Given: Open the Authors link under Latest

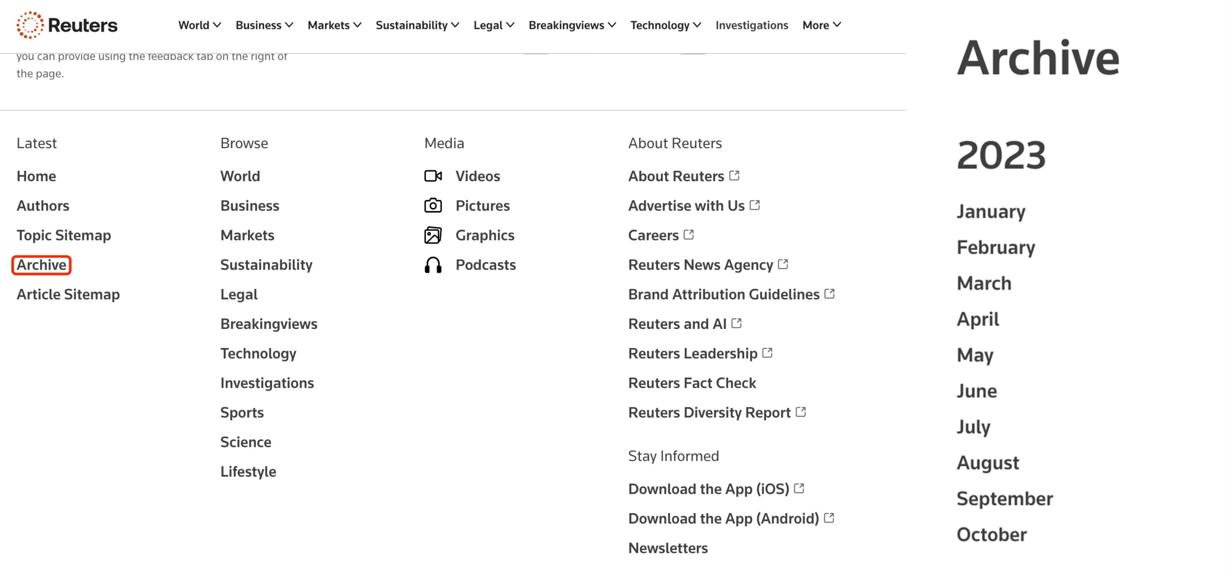Looking at the screenshot, I should (x=43, y=205).
